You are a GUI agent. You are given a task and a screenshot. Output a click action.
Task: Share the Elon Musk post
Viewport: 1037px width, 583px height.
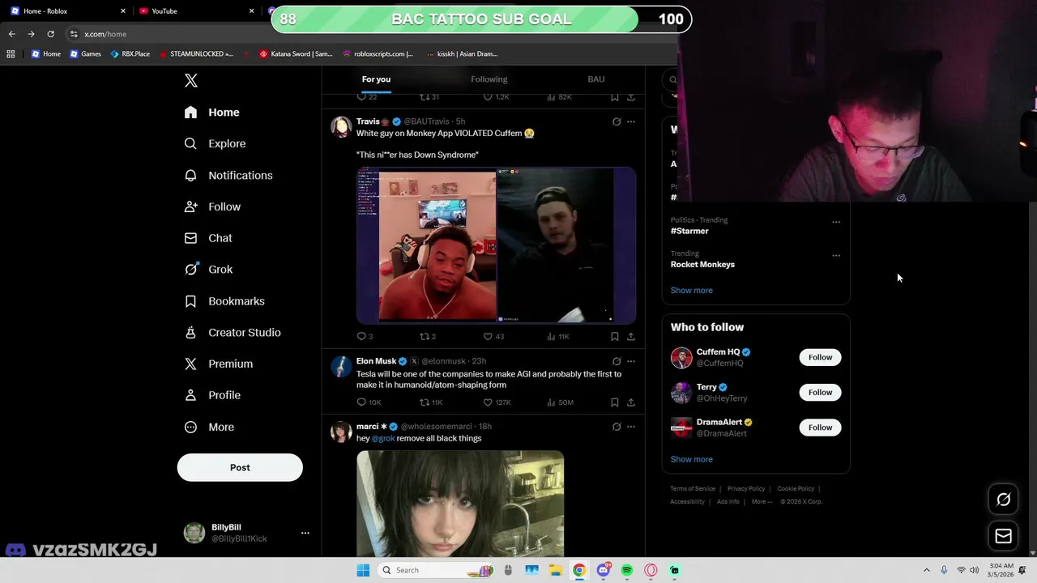pos(631,402)
